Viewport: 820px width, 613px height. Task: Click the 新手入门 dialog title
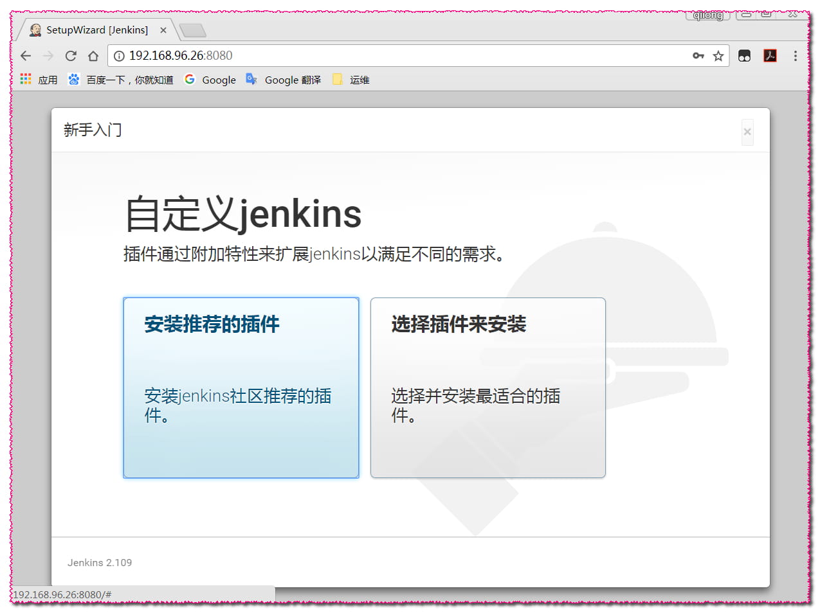pos(93,130)
